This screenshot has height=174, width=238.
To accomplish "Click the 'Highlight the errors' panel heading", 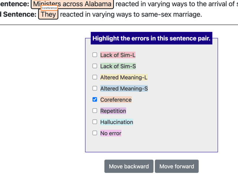I will tap(151, 39).
